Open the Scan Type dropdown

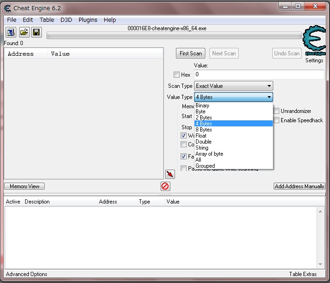point(233,86)
